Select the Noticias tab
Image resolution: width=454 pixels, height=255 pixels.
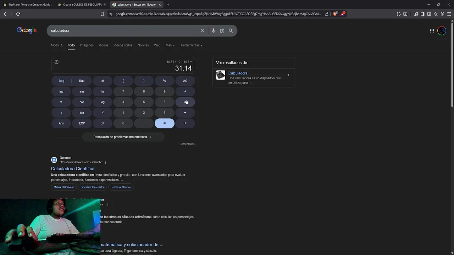pyautogui.click(x=143, y=45)
